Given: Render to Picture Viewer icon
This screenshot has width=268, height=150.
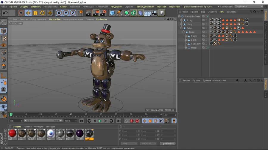Looking at the screenshot, I should point(96,13).
